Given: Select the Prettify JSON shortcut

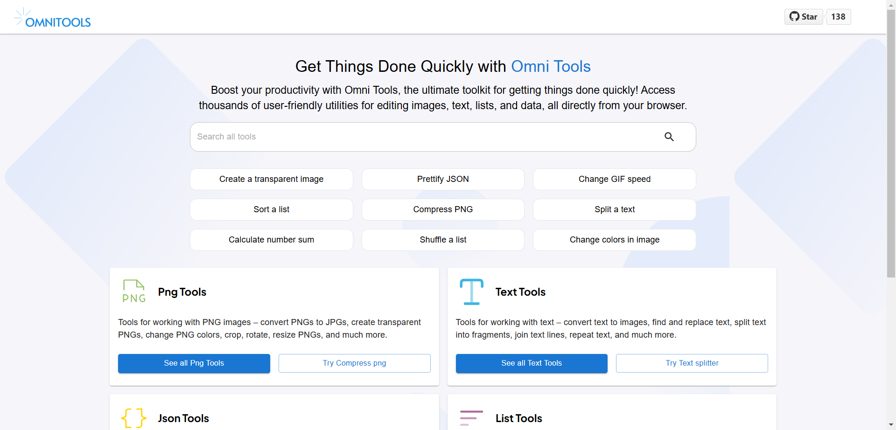Looking at the screenshot, I should pyautogui.click(x=443, y=179).
